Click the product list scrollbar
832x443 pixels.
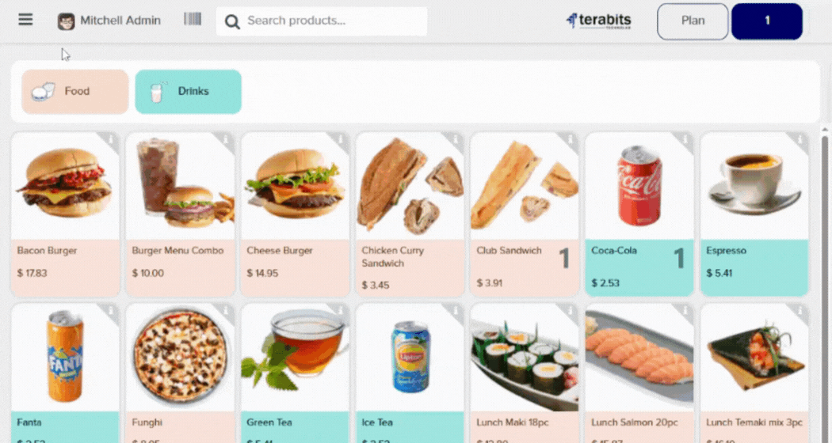[825, 286]
